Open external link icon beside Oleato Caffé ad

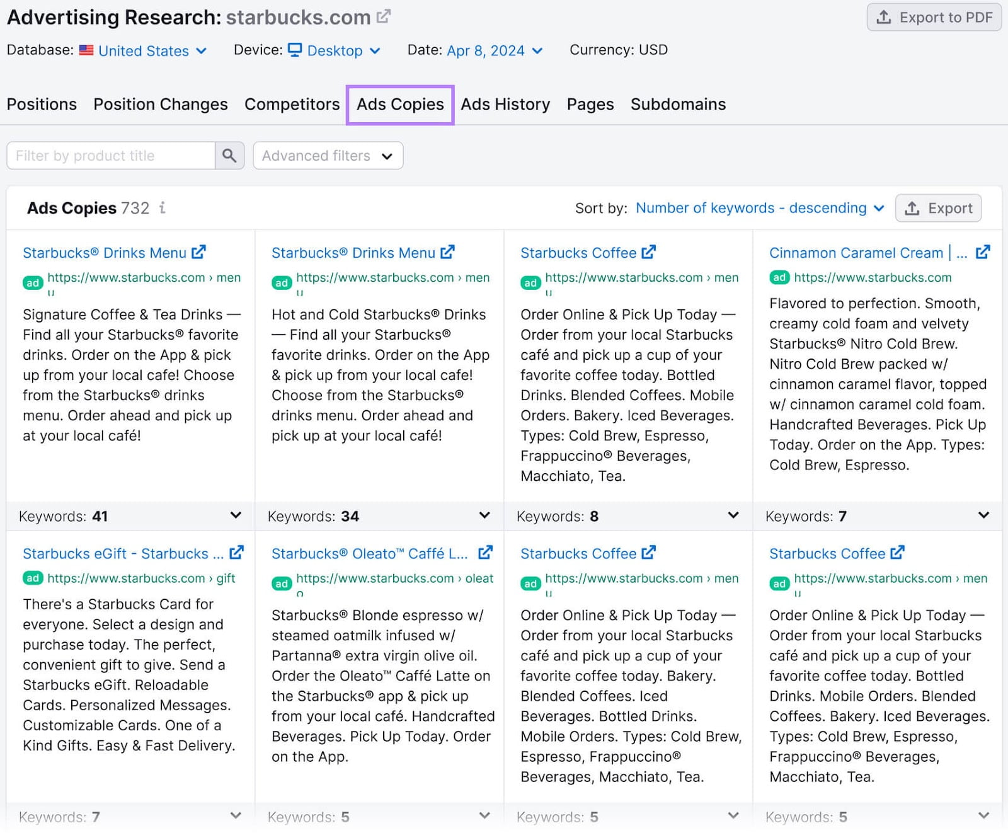pyautogui.click(x=485, y=553)
